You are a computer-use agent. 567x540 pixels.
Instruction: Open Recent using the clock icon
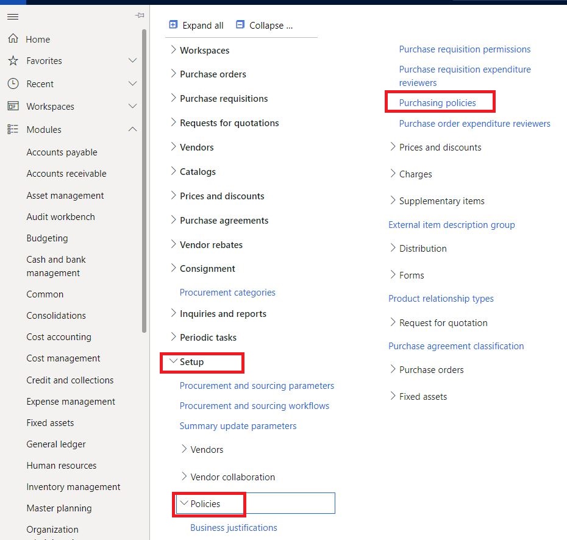point(13,83)
